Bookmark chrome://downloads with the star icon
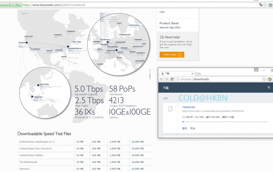The image size is (273, 172). pos(264,79)
